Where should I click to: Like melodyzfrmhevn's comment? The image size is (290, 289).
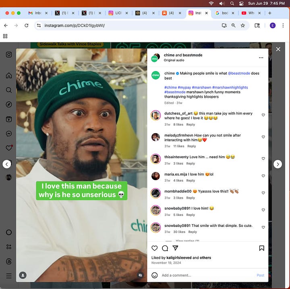[263, 137]
